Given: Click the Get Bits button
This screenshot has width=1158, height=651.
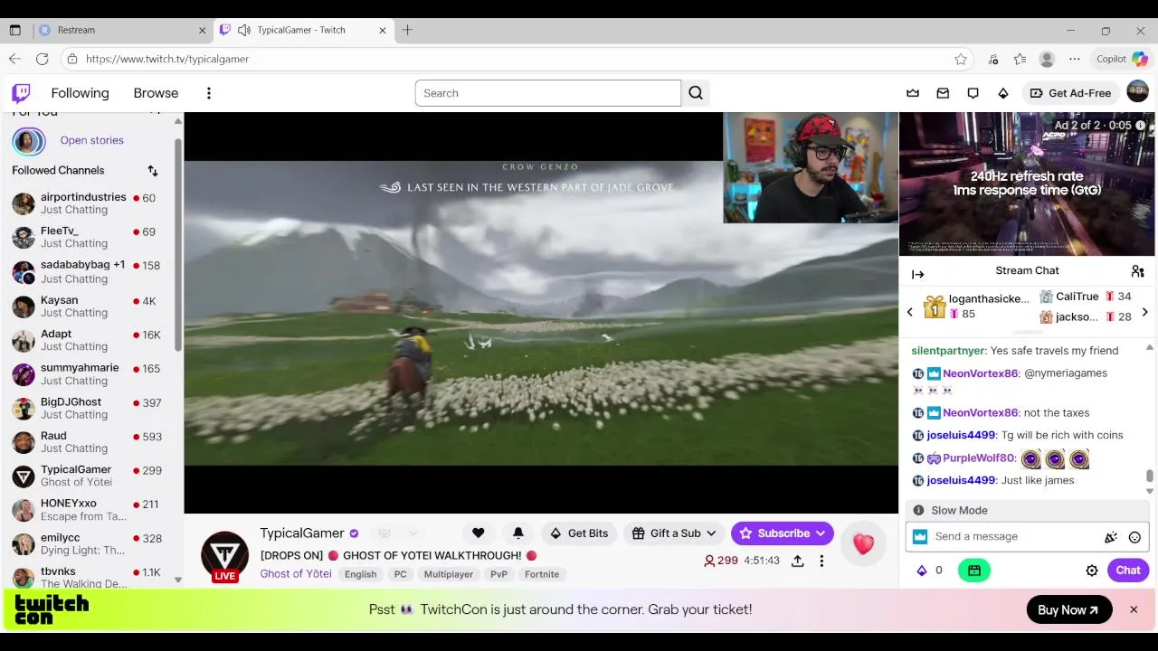Looking at the screenshot, I should (x=579, y=533).
